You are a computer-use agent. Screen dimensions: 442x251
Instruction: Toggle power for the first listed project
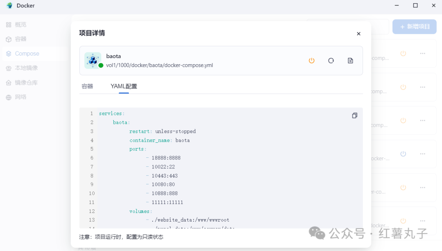pyautogui.click(x=403, y=53)
